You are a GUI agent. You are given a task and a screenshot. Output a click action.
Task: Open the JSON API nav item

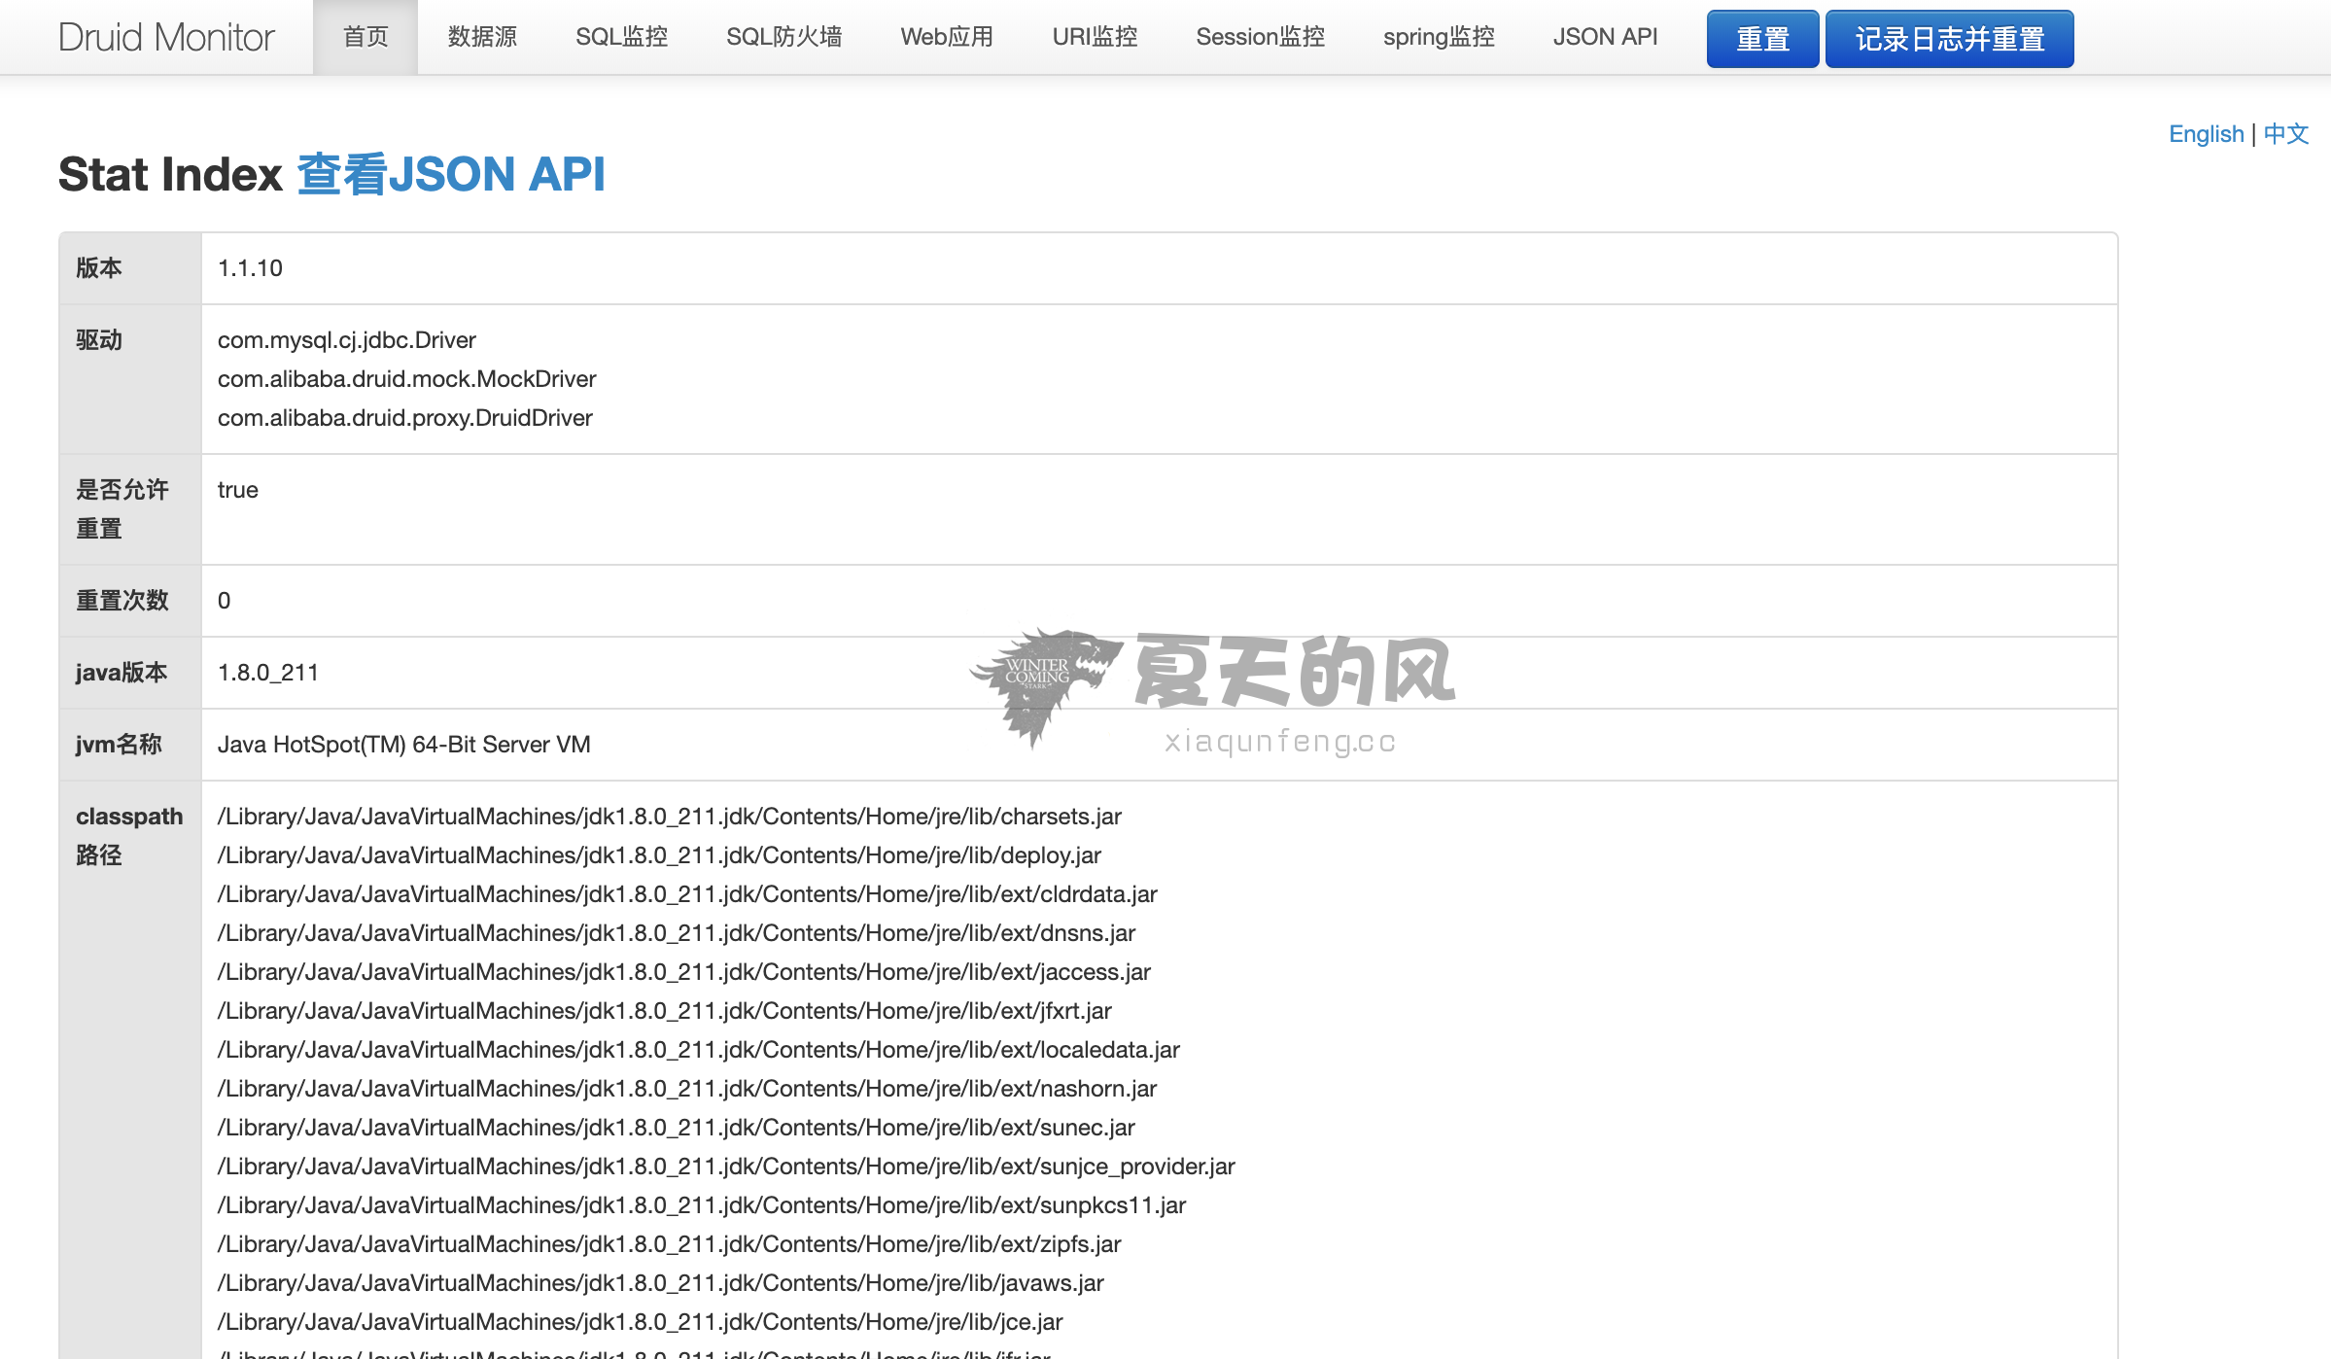1605,37
